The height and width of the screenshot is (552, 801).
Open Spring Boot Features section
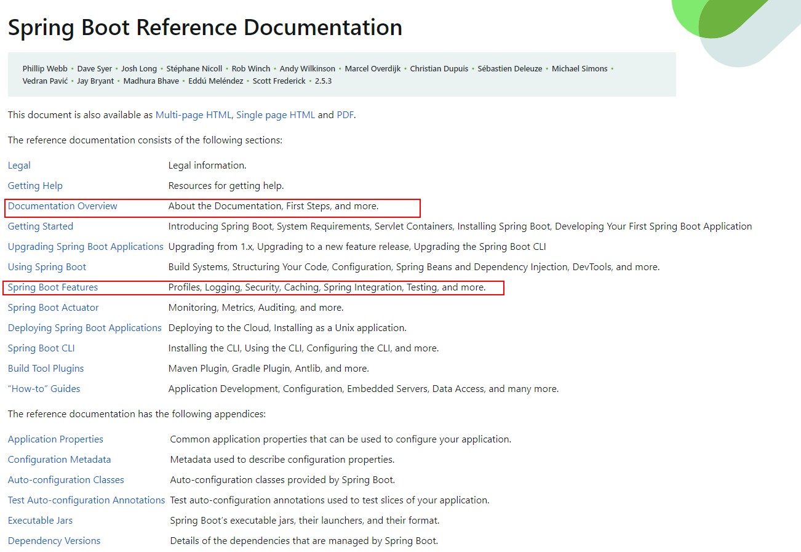click(x=53, y=287)
